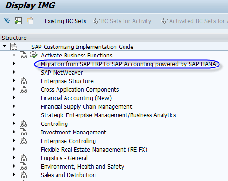
Task: Open documentation icon for Enterprise Structure
Action: pos(23,81)
